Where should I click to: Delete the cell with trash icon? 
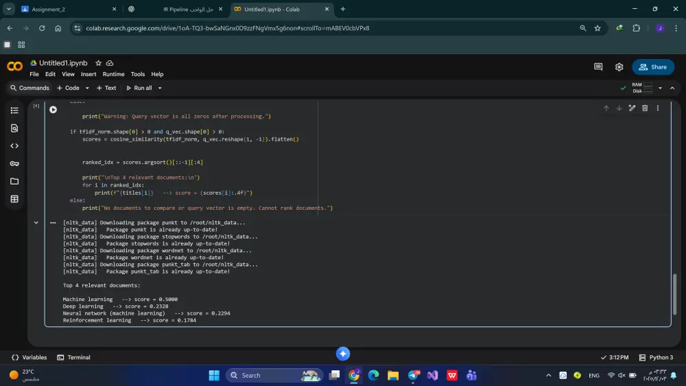tap(645, 108)
